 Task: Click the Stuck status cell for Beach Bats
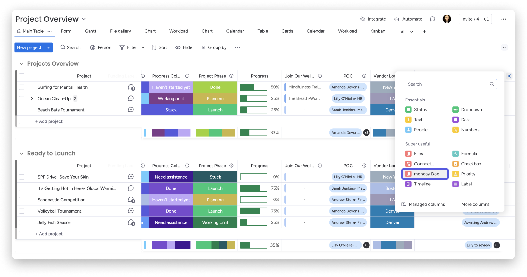[171, 110]
